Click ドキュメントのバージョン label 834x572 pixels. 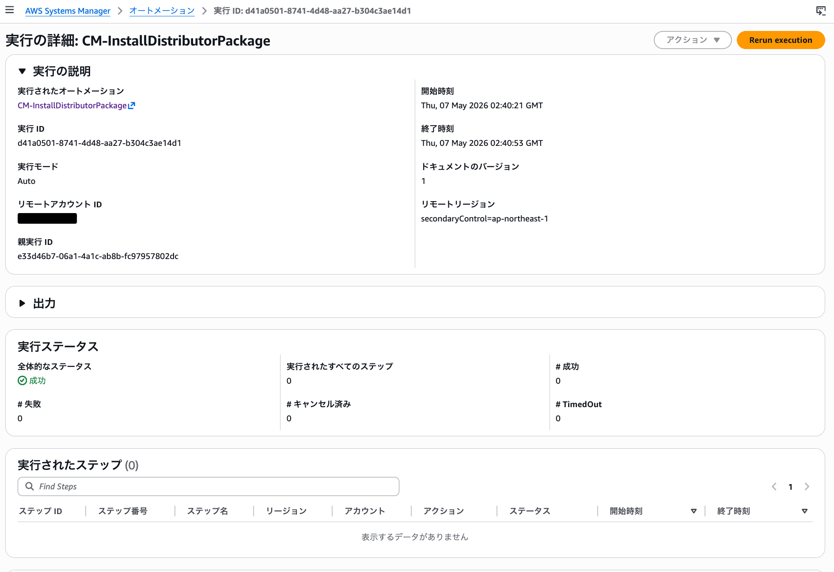[x=470, y=167]
